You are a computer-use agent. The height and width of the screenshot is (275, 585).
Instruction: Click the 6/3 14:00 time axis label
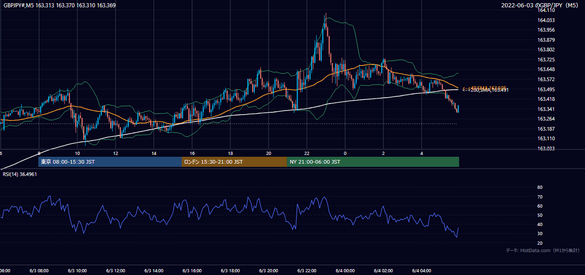tap(154, 270)
